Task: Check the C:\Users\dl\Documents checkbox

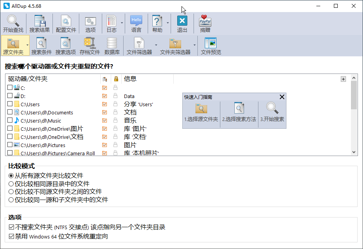Action: coord(10,112)
